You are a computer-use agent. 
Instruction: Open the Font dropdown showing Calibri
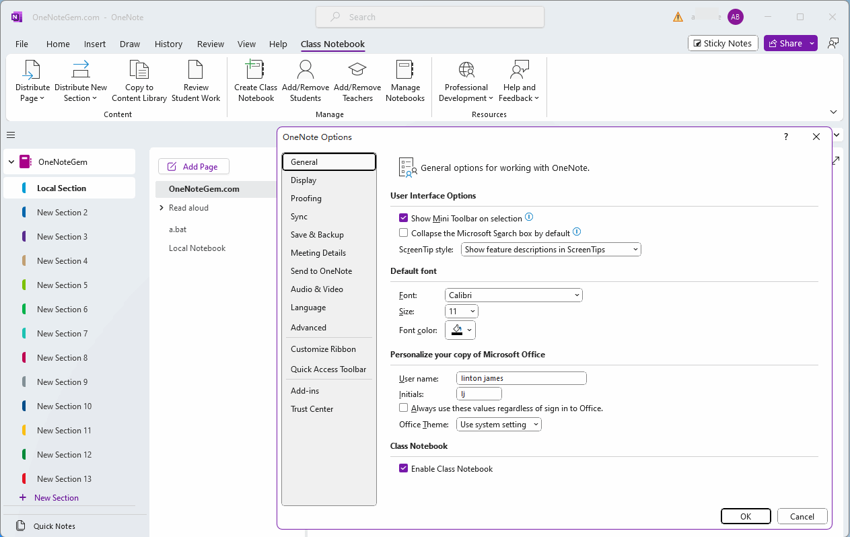pos(513,295)
